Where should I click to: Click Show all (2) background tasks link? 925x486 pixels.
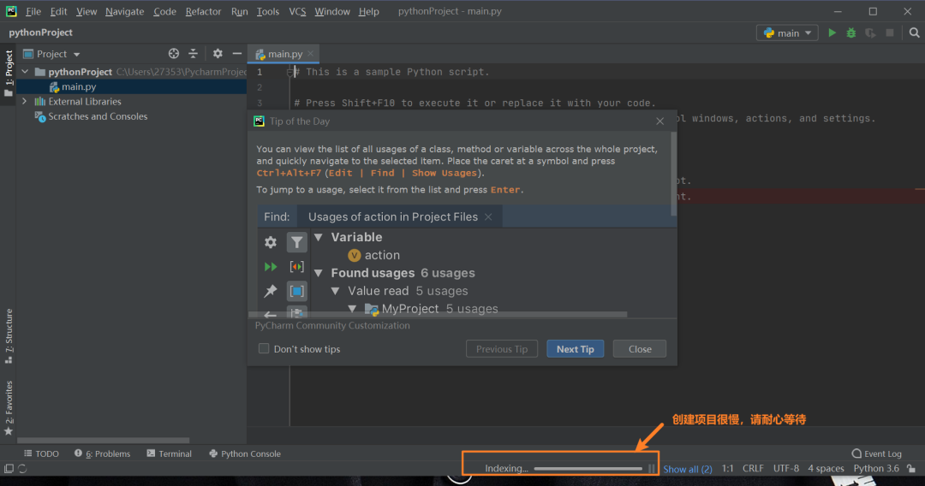(687, 469)
